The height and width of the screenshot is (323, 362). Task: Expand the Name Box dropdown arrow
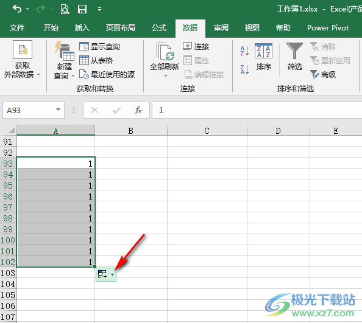click(58, 110)
